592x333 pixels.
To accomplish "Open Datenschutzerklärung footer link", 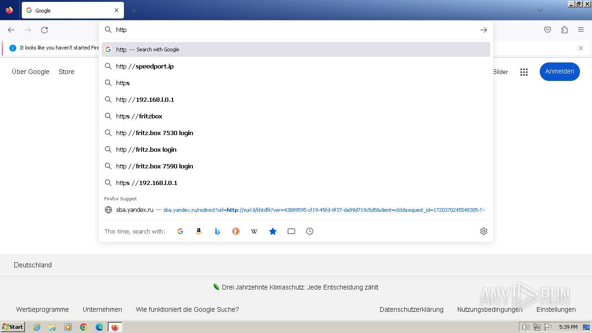I will pyautogui.click(x=412, y=309).
